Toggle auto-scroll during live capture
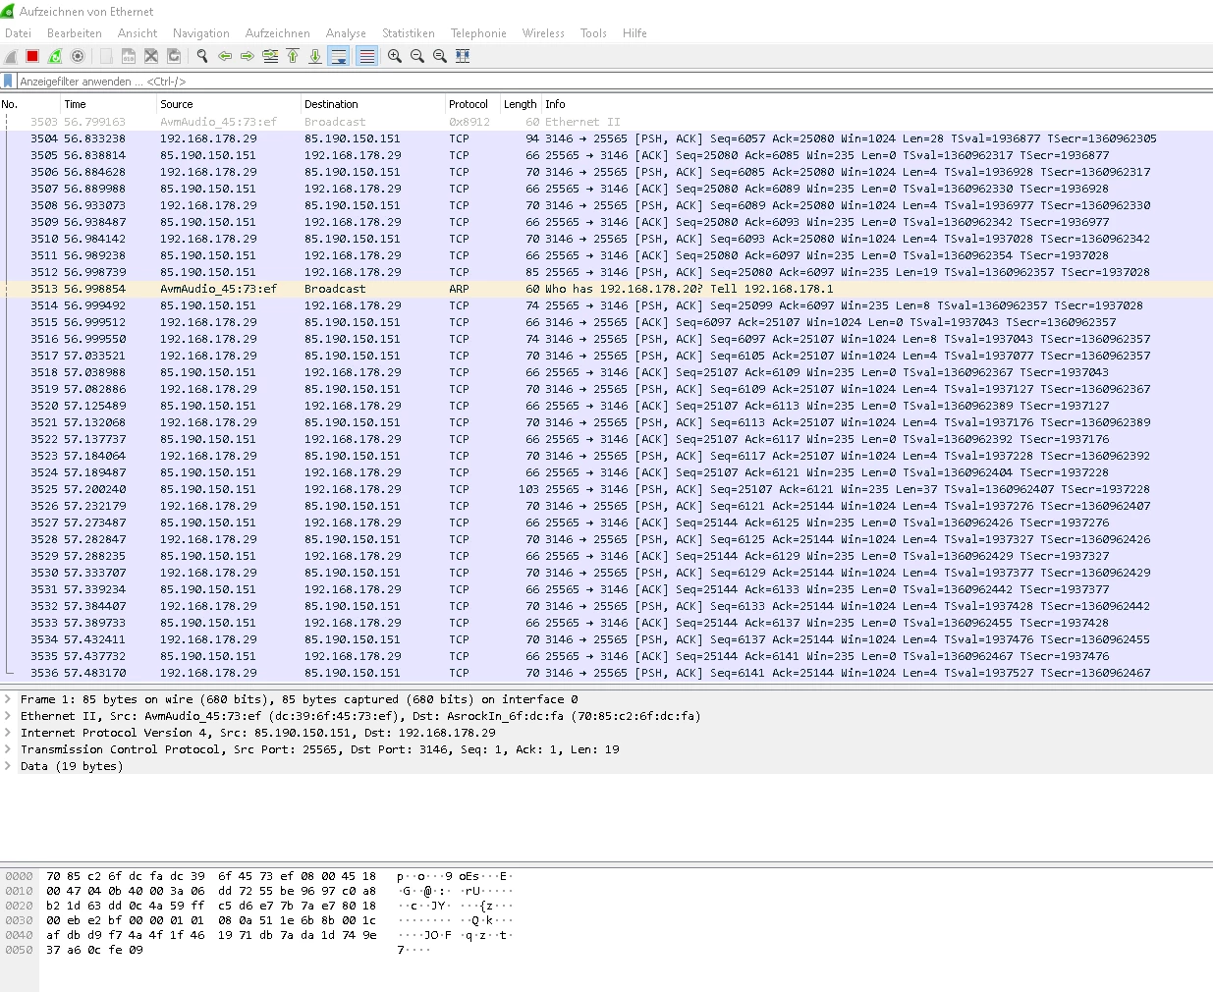This screenshot has height=992, width=1213. click(339, 56)
